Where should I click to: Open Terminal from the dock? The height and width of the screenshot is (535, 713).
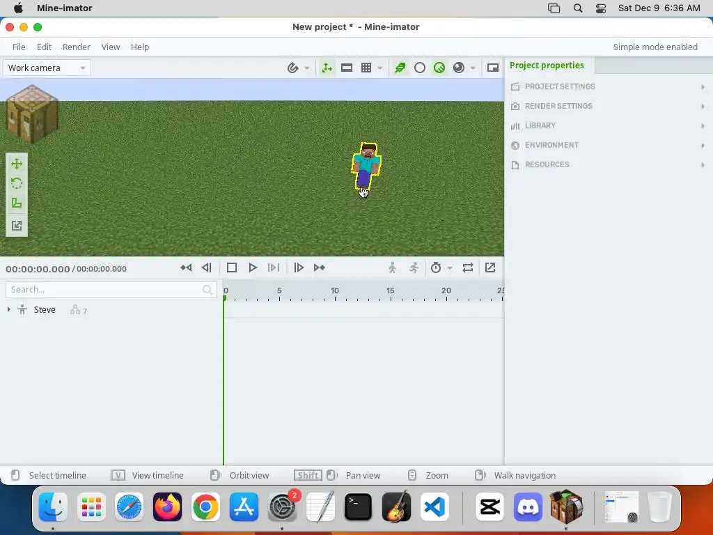(x=359, y=506)
